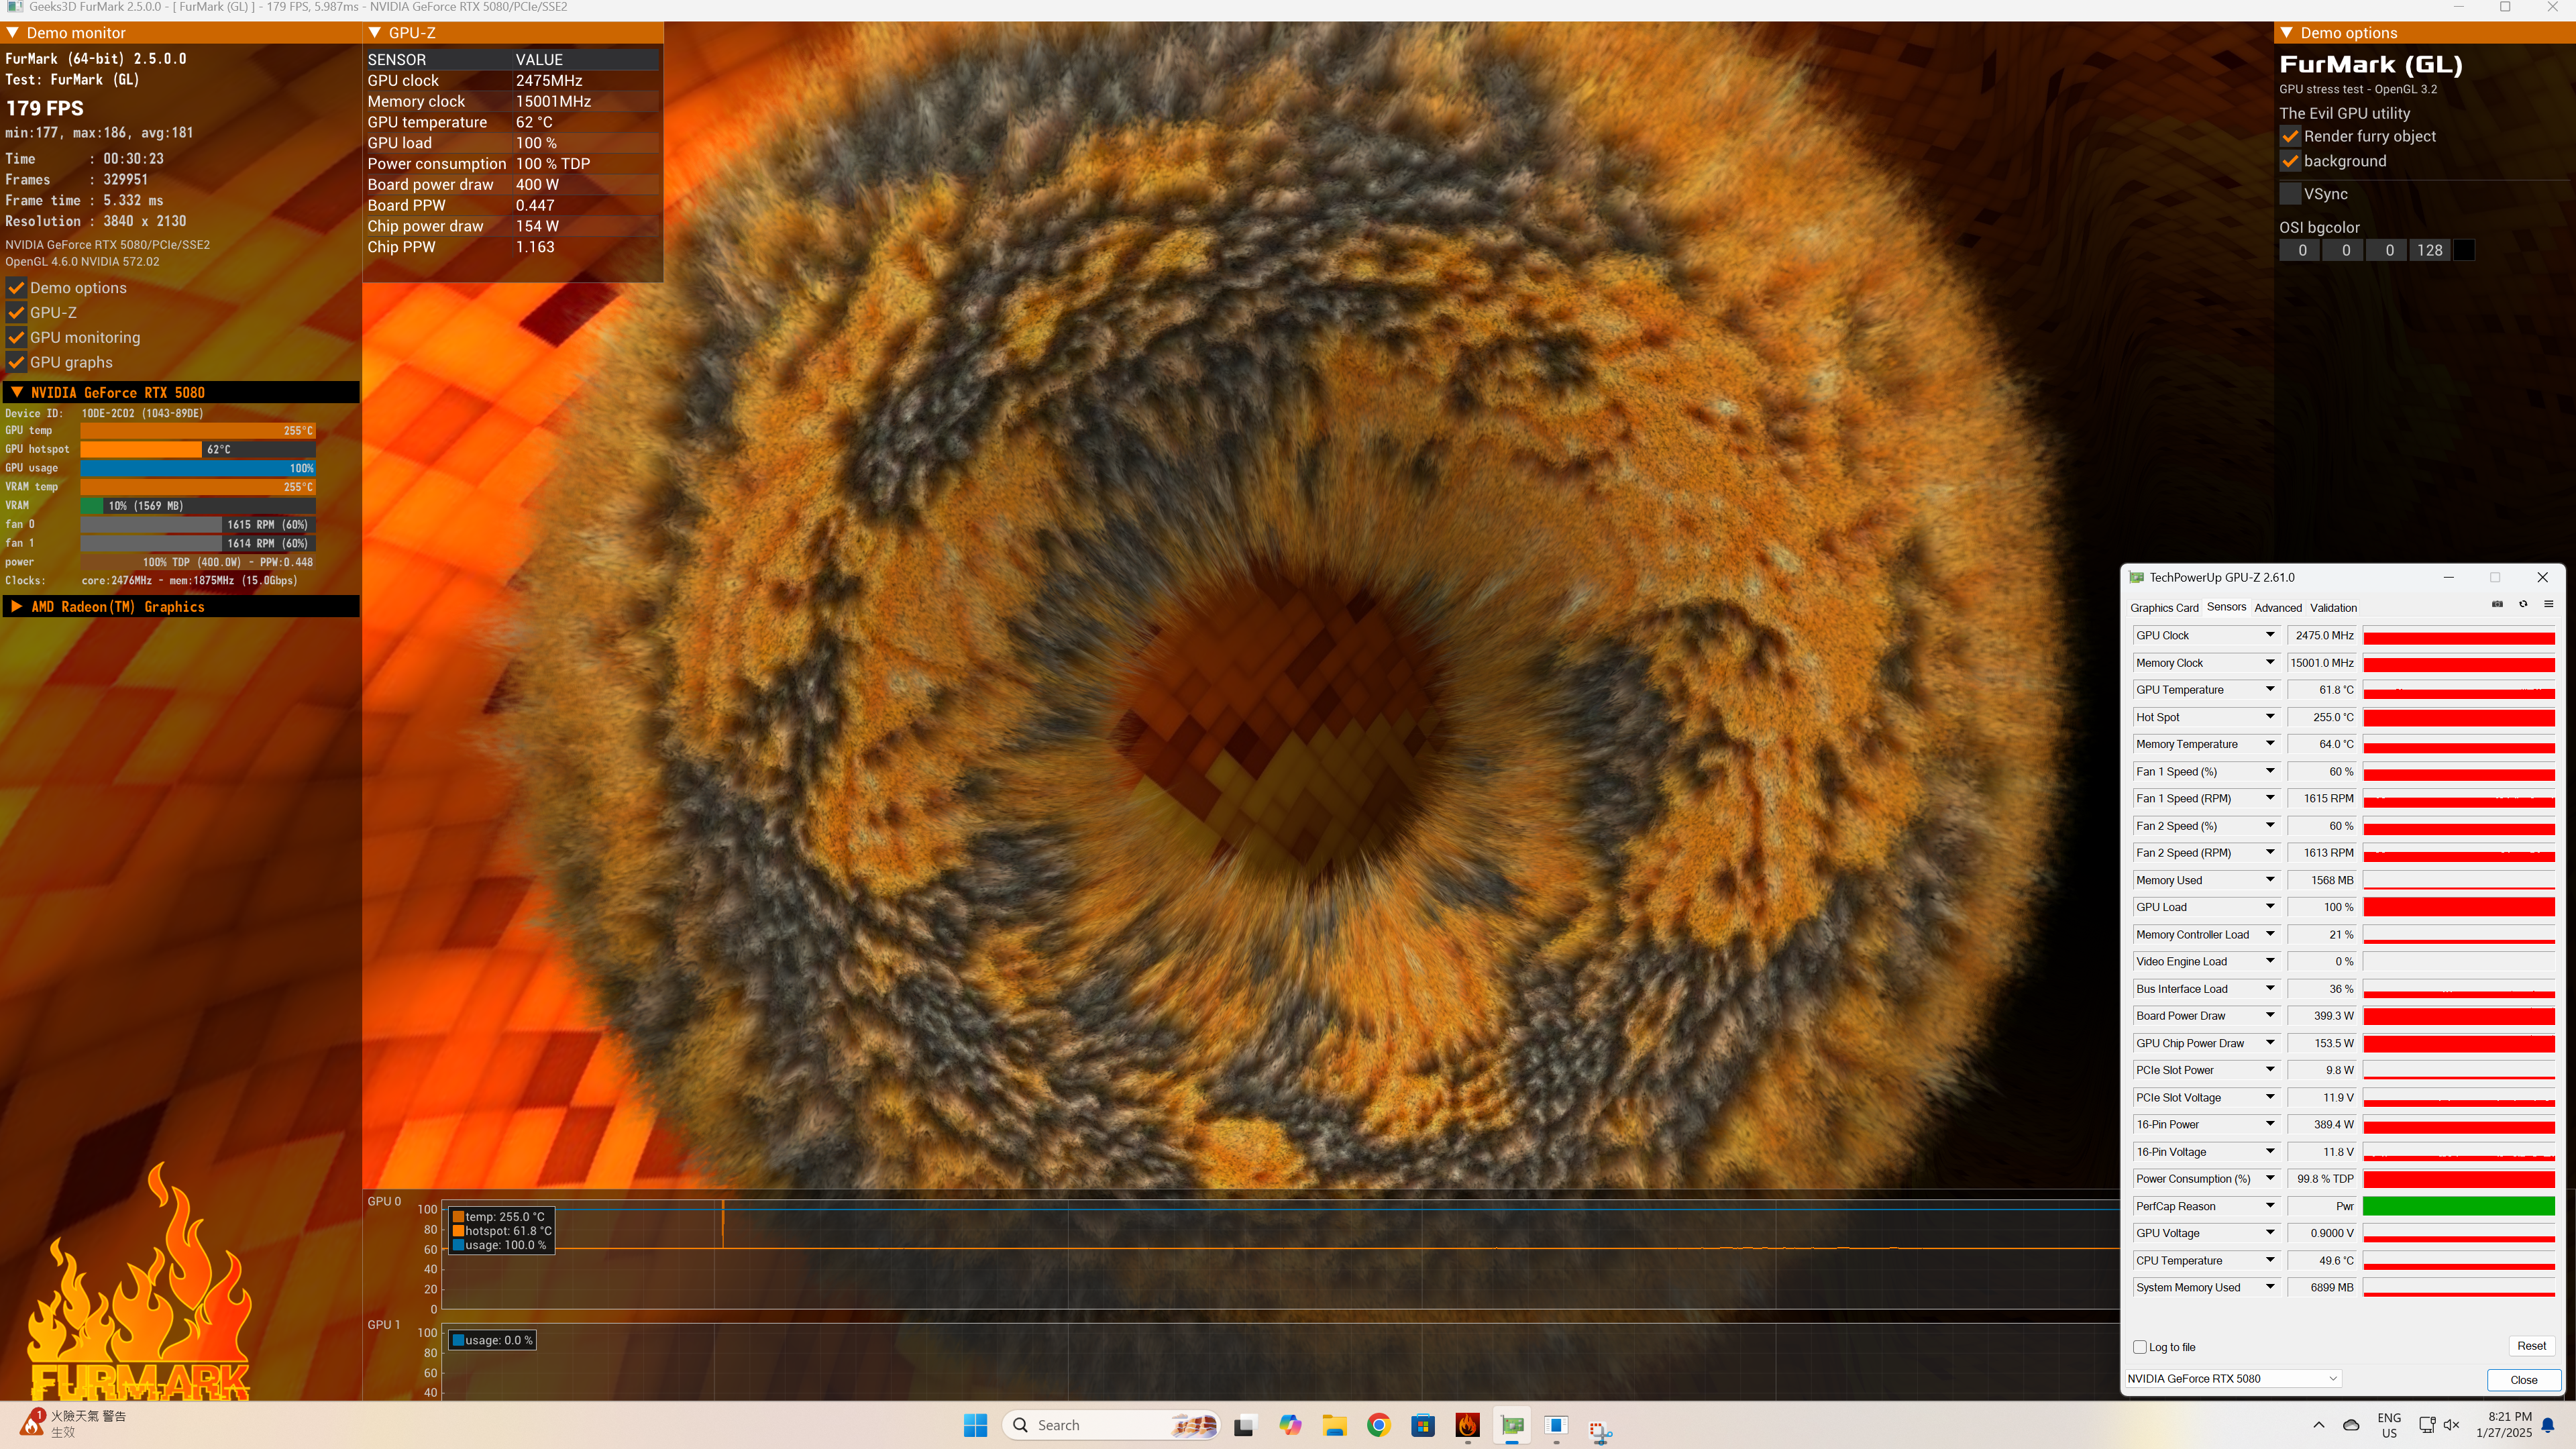Click the OSI bgcolor alpha value 128
This screenshot has width=2576, height=1449.
click(x=2430, y=251)
